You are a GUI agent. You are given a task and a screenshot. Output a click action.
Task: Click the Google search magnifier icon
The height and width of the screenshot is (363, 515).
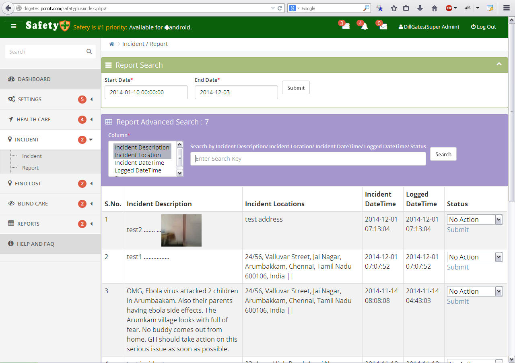point(366,8)
